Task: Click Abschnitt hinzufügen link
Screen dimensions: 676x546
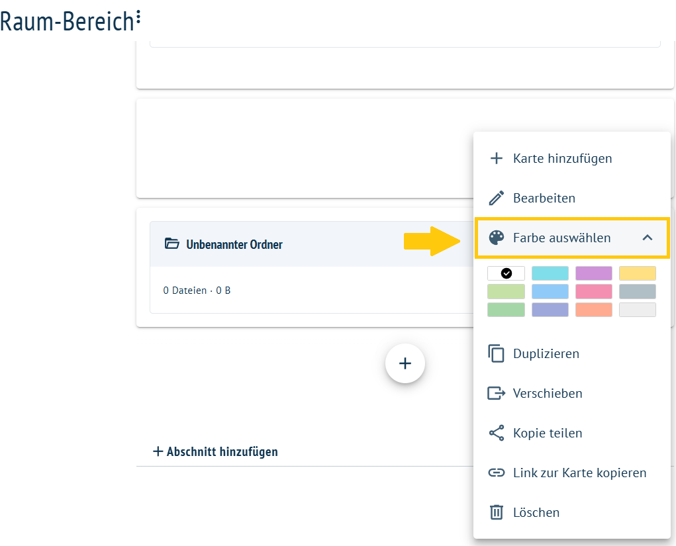Action: pos(216,451)
